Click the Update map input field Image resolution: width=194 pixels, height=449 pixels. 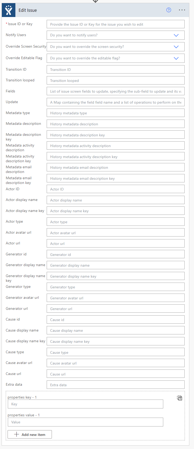(x=116, y=102)
